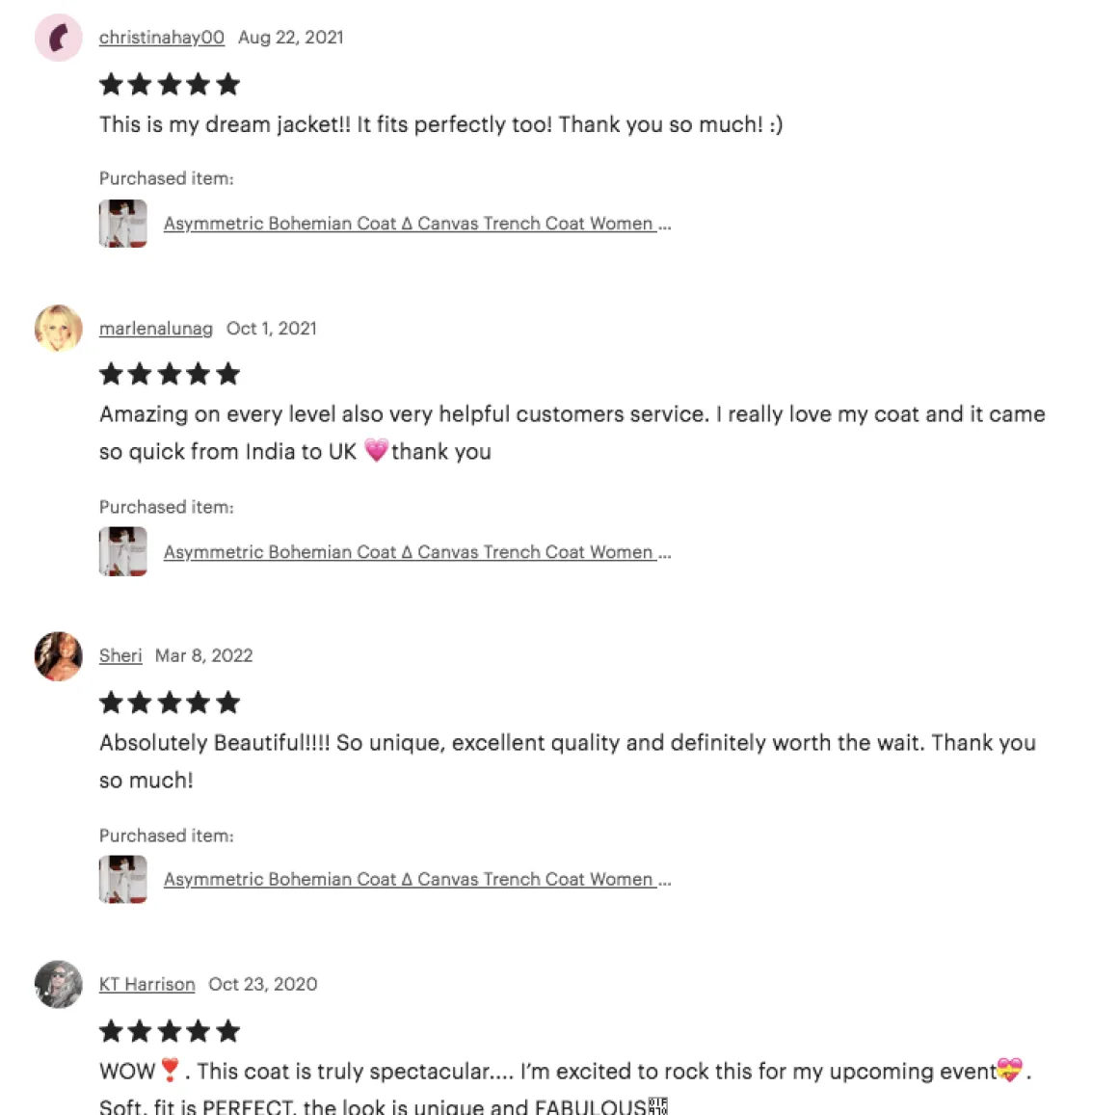Open marlenalunag's username link
This screenshot has height=1115, width=1118.
point(155,329)
